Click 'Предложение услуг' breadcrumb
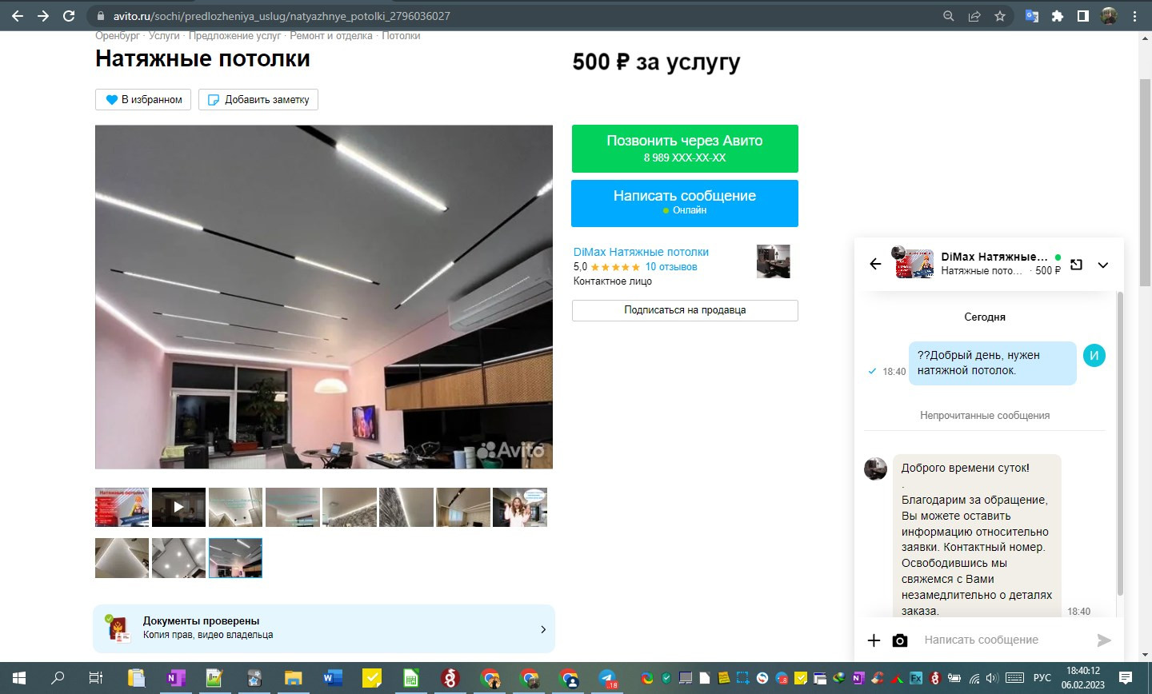The height and width of the screenshot is (694, 1152). (x=234, y=36)
